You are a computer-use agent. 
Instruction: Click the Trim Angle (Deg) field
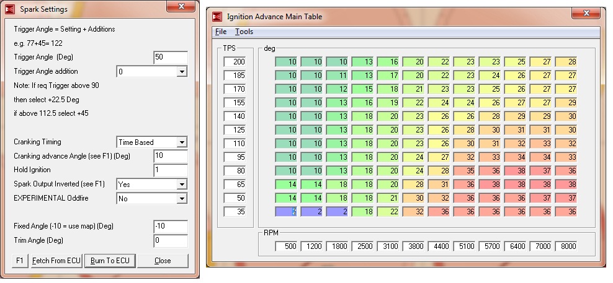coord(170,240)
